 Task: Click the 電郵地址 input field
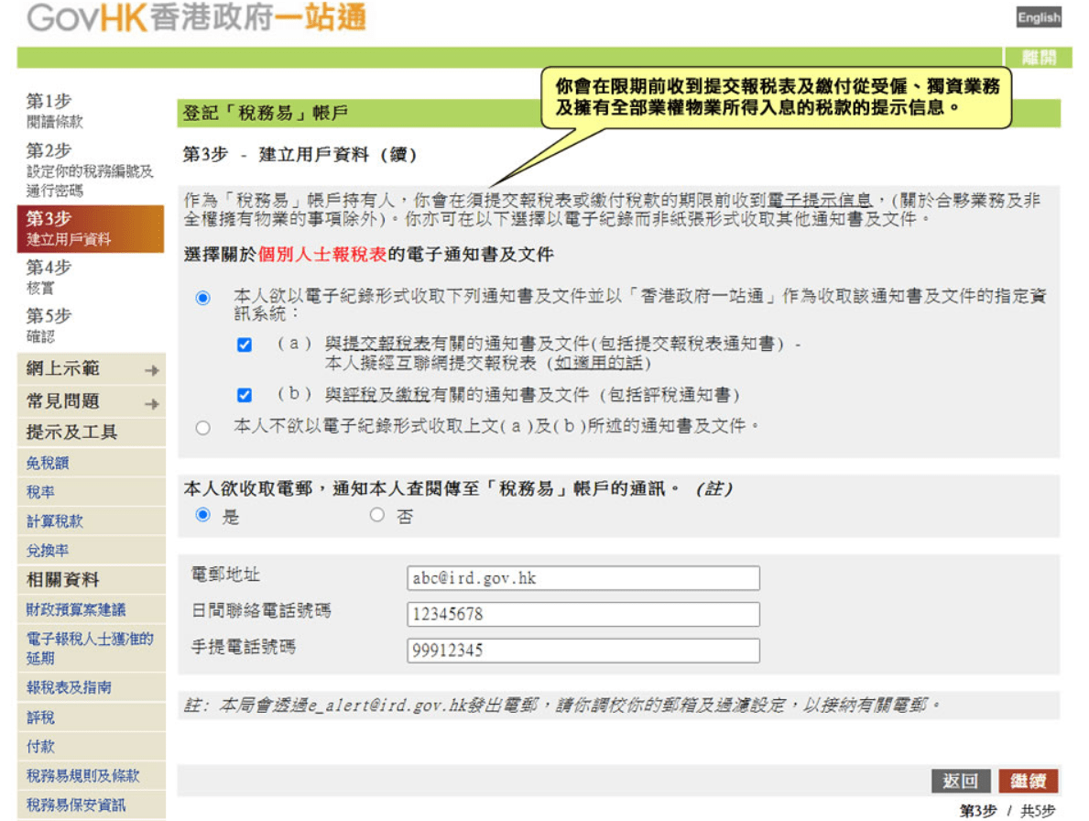point(583,578)
